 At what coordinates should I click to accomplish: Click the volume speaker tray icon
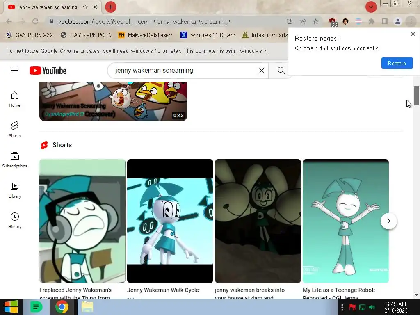pos(372,307)
